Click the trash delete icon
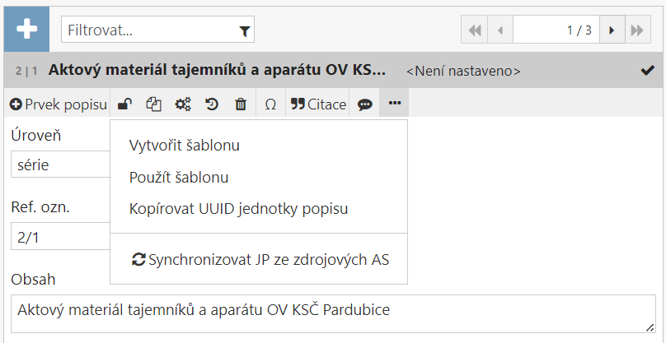 [x=241, y=104]
